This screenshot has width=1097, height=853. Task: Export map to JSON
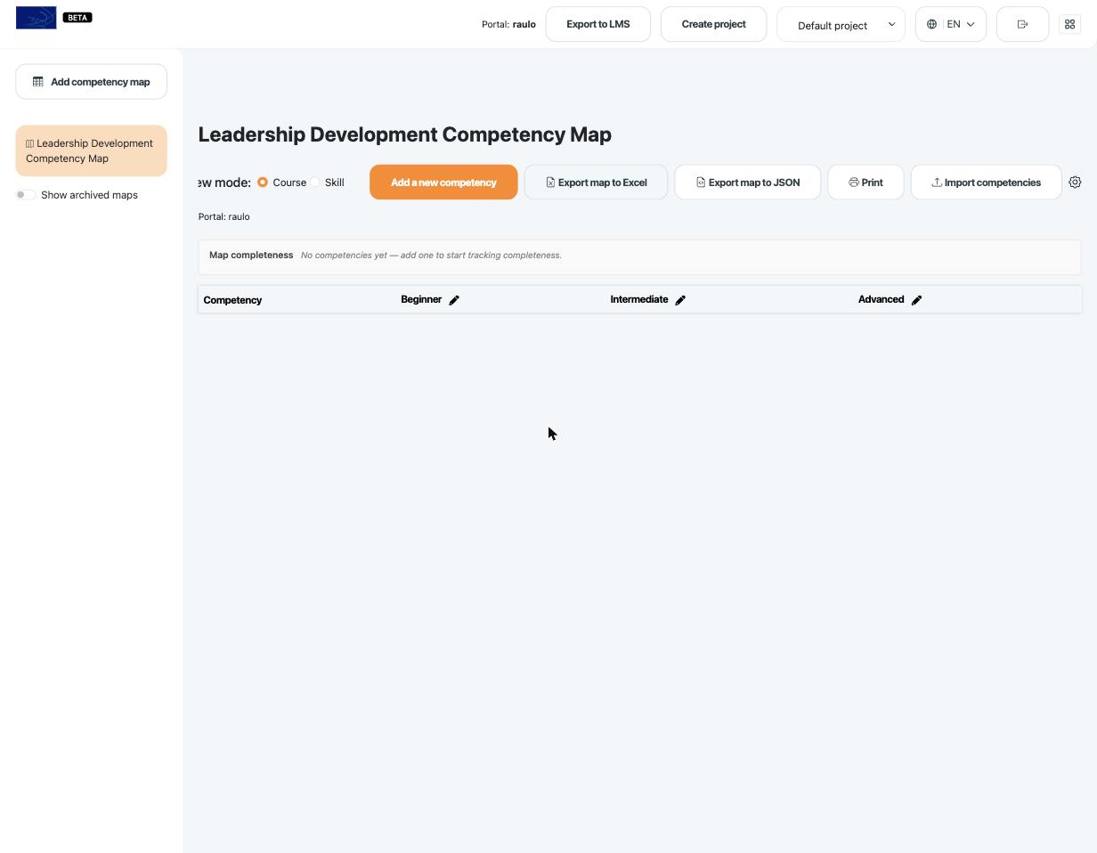(747, 183)
